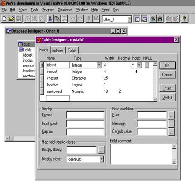The height and width of the screenshot is (182, 195).
Task: Expand the Integer type dropdown for iidcust
Action: 99,65
